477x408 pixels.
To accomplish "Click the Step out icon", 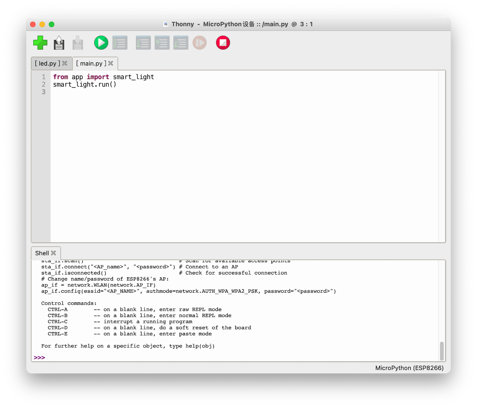I will pos(180,43).
